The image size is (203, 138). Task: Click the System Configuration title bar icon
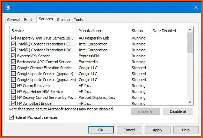click(x=8, y=7)
